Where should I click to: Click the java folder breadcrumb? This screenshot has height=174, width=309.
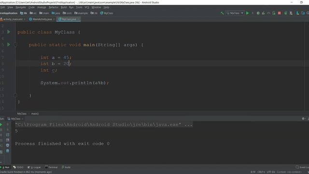[x=56, y=13]
